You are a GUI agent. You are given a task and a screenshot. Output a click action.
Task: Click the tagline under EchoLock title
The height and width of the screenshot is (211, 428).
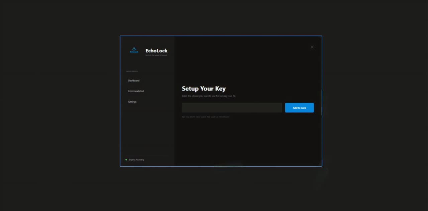(x=156, y=55)
